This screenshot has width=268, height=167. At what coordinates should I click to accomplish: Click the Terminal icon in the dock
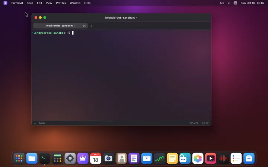pos(45,158)
